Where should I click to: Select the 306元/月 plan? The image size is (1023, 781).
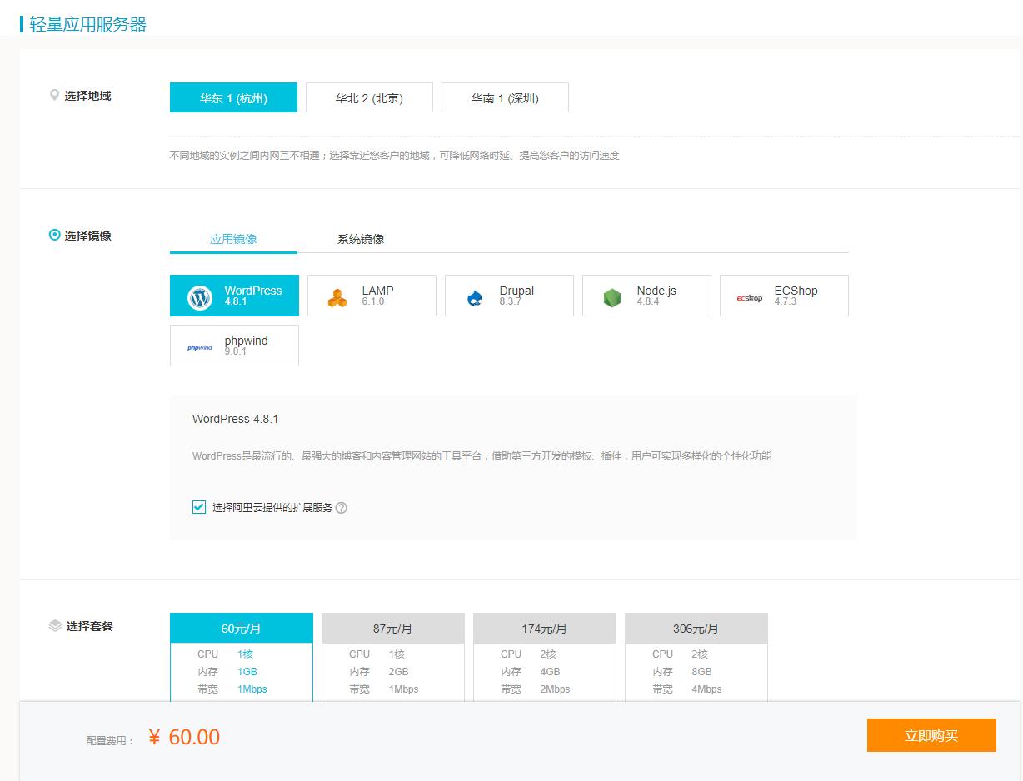point(696,629)
